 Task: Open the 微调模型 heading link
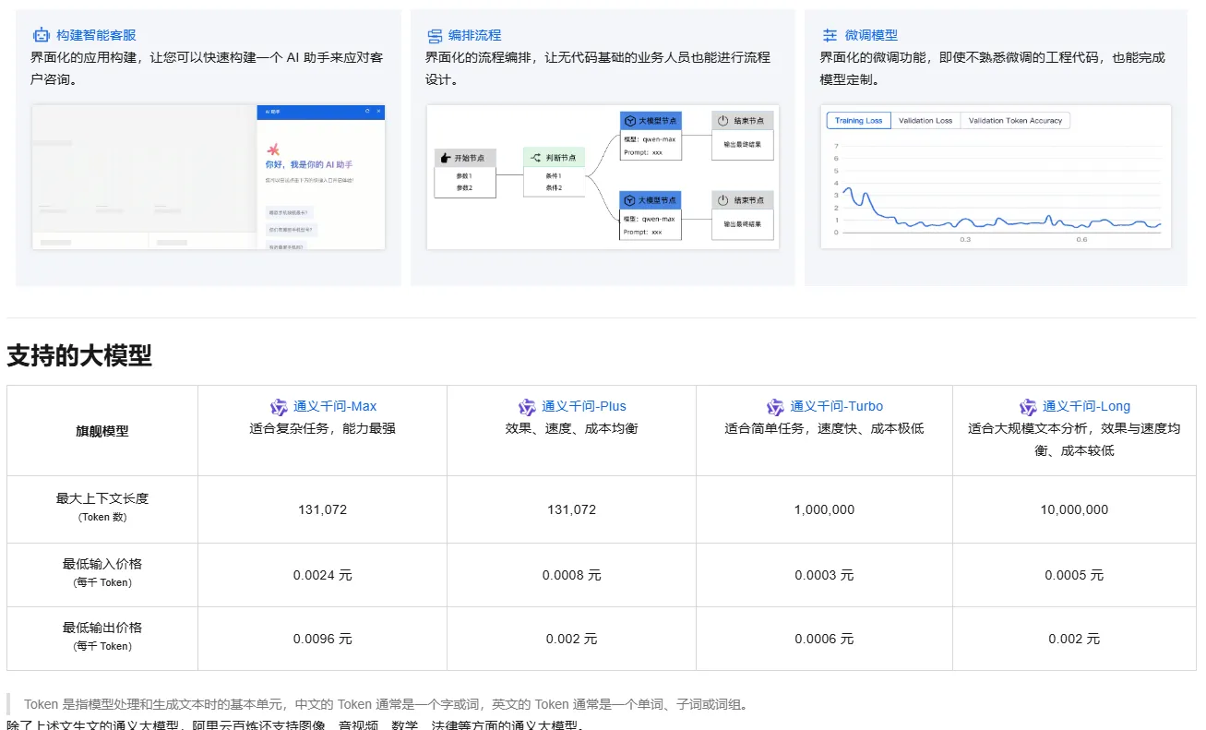click(x=871, y=35)
